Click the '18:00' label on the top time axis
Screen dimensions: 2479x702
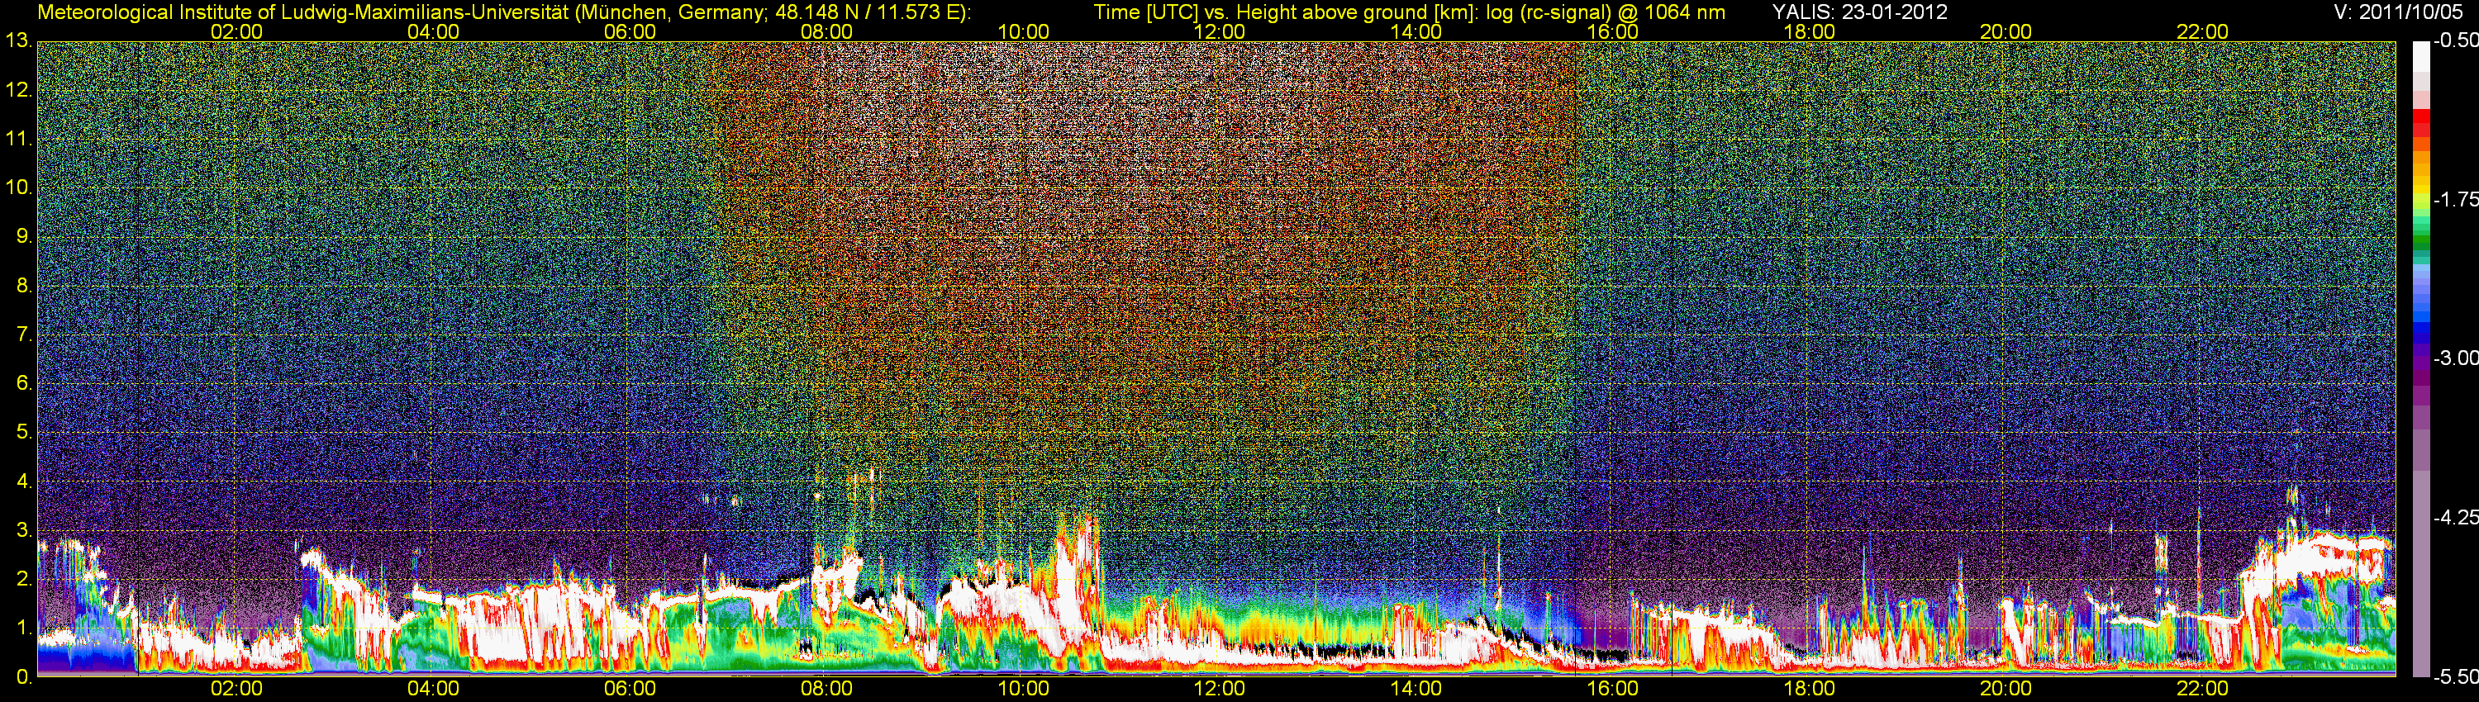coord(1809,31)
